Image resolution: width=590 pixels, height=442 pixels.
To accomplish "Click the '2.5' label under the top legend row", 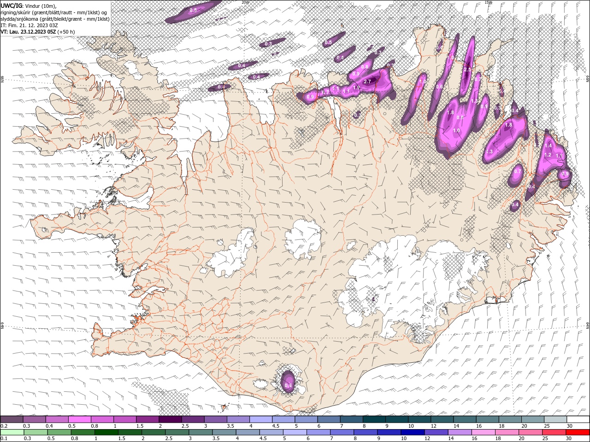I will point(185,426).
